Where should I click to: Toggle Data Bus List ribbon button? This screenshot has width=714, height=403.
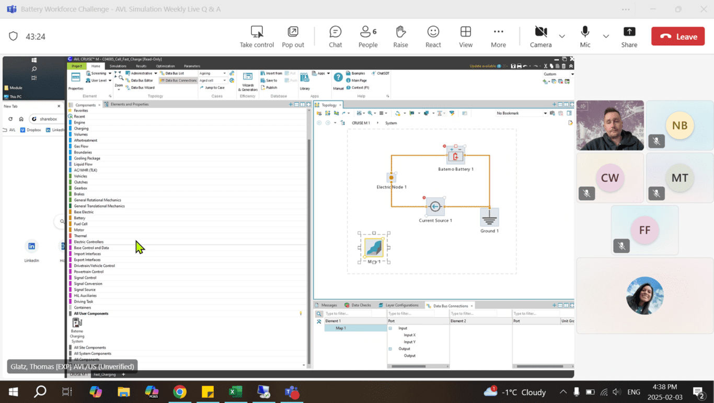pos(171,73)
